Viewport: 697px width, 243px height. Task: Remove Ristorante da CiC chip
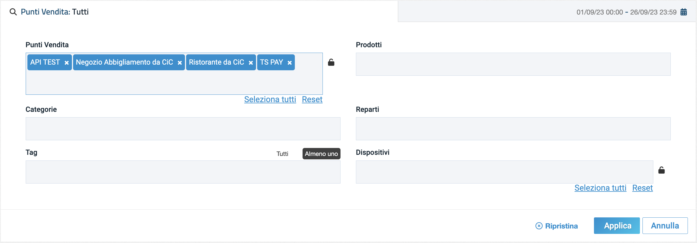pyautogui.click(x=251, y=63)
